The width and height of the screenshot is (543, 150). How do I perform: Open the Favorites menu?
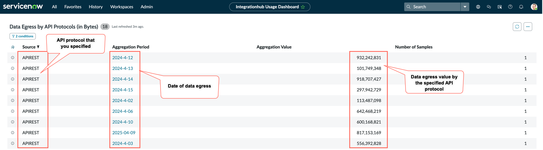click(73, 7)
